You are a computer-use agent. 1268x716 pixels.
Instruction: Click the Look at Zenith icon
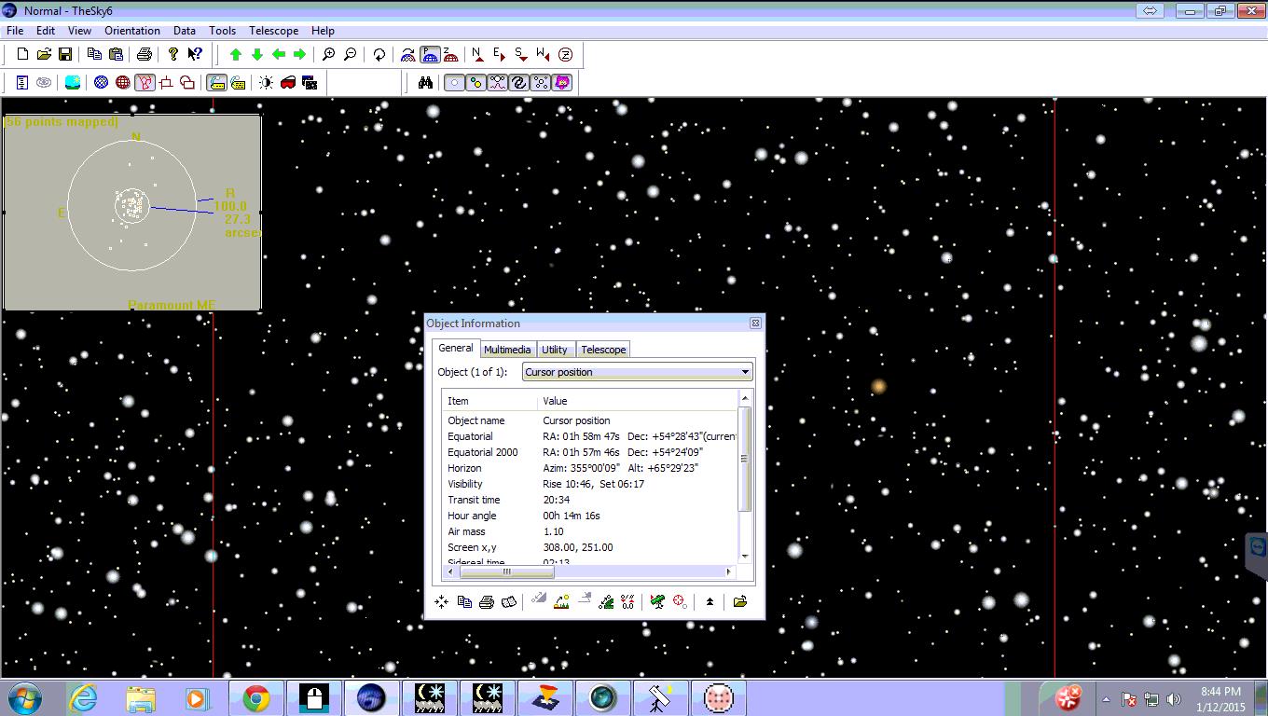click(565, 55)
